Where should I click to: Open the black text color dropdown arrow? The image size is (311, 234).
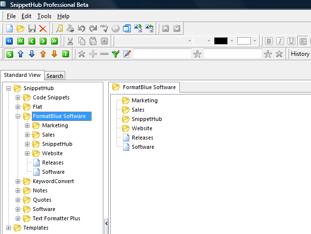point(232,41)
